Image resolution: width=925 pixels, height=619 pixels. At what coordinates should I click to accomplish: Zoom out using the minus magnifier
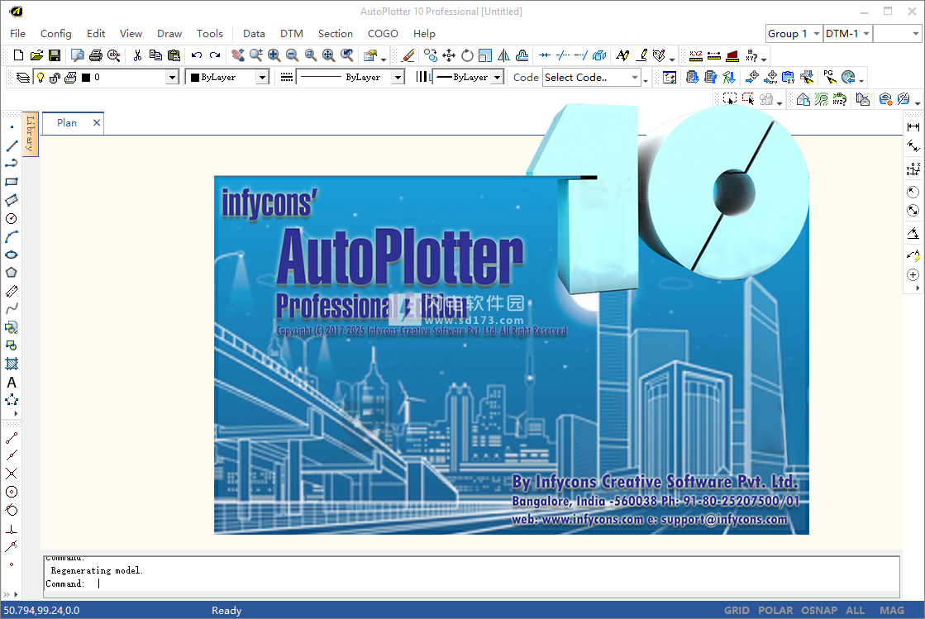pos(292,55)
